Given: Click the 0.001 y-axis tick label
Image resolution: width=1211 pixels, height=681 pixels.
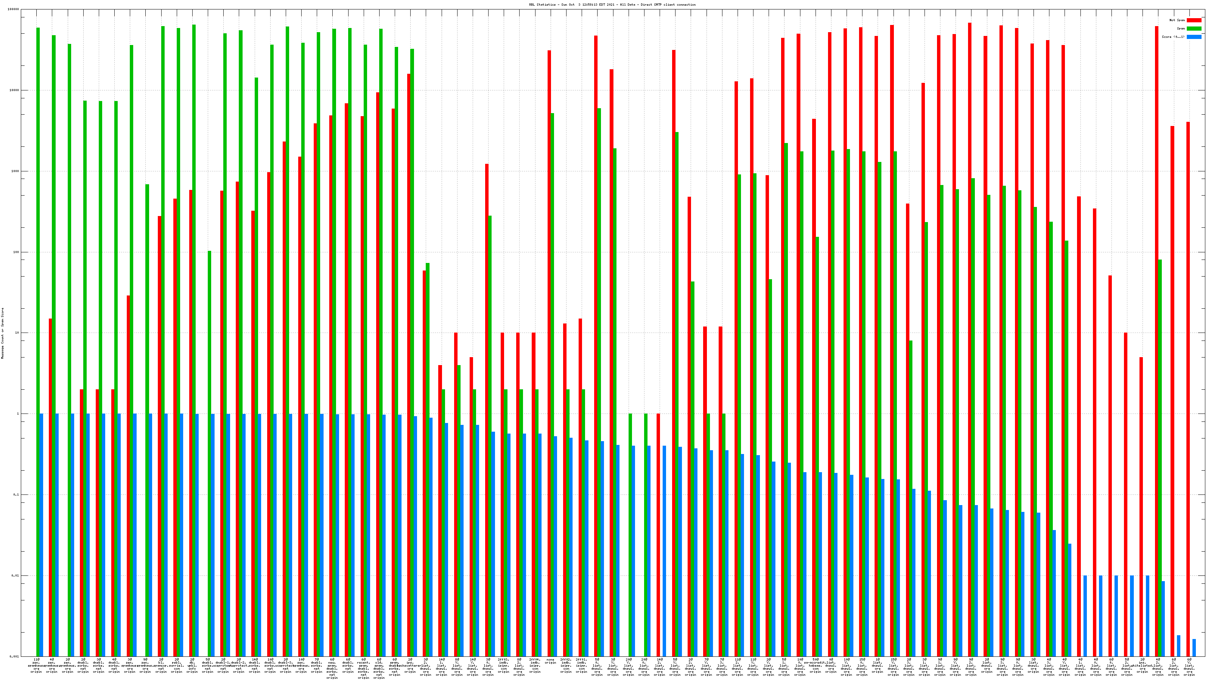Looking at the screenshot, I should tap(15, 656).
